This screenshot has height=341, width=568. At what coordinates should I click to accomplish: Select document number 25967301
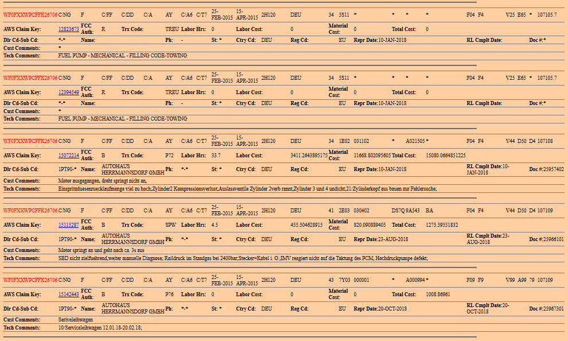point(550,309)
